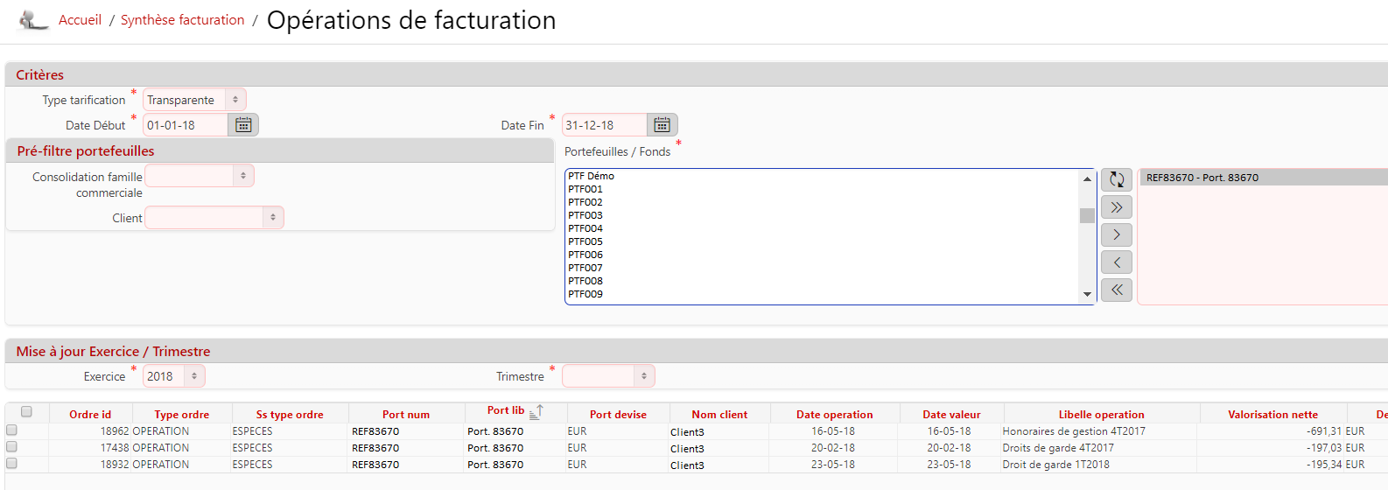Check the row for order 18962
Image resolution: width=1388 pixels, height=490 pixels.
point(11,430)
